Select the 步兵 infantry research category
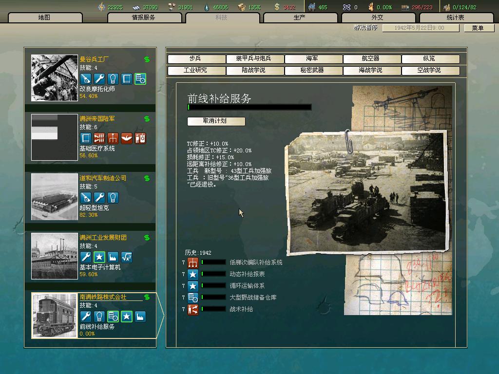Viewport: 499px width, 374px height. 196,59
